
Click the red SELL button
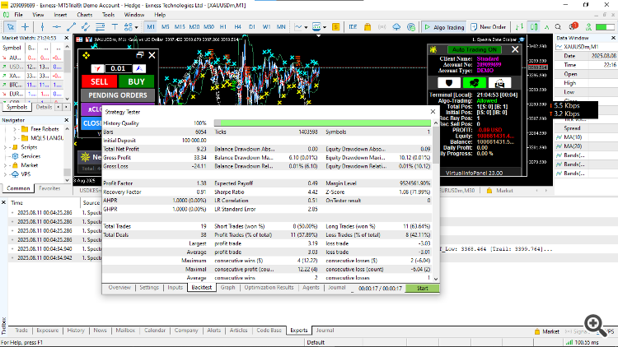[x=100, y=81]
